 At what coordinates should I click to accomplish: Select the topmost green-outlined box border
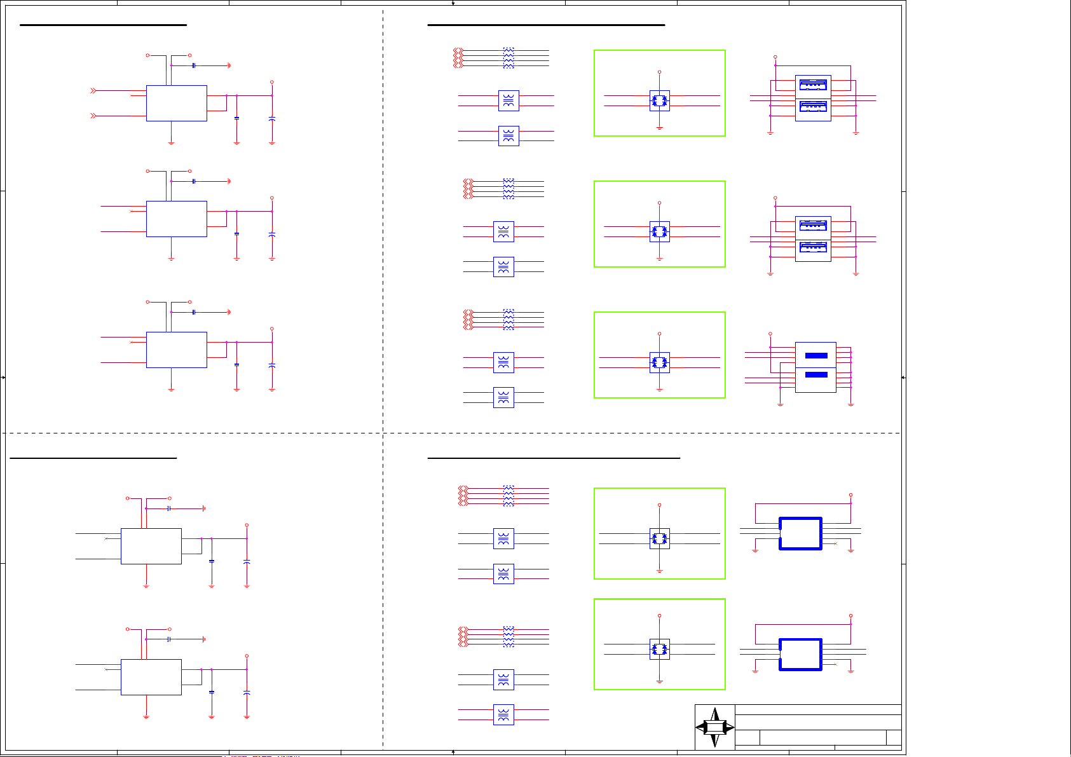[x=660, y=93]
